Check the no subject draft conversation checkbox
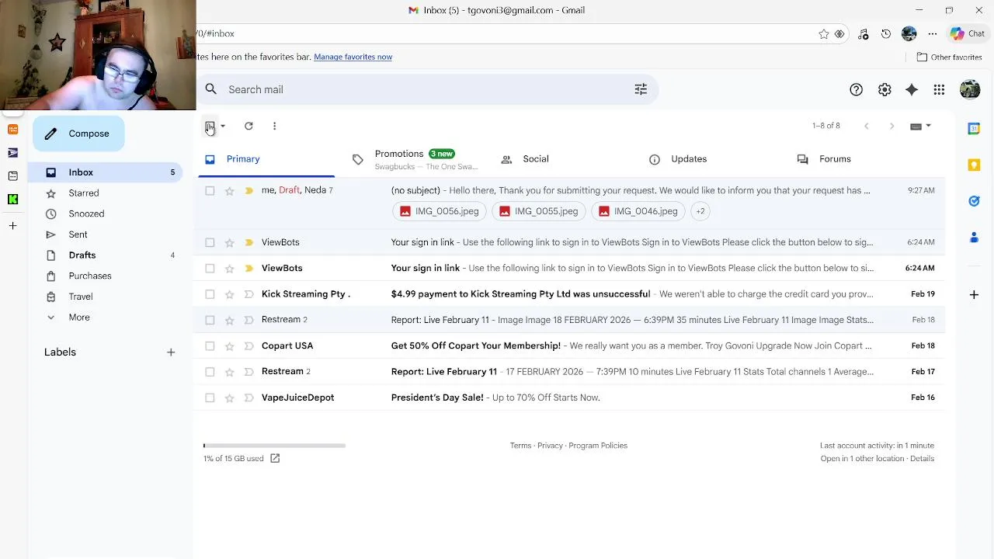 (x=210, y=191)
